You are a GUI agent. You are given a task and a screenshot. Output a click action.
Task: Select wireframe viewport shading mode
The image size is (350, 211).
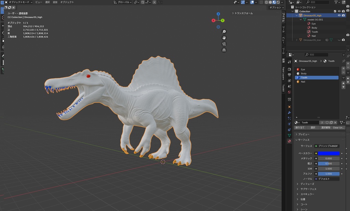[x=266, y=2]
